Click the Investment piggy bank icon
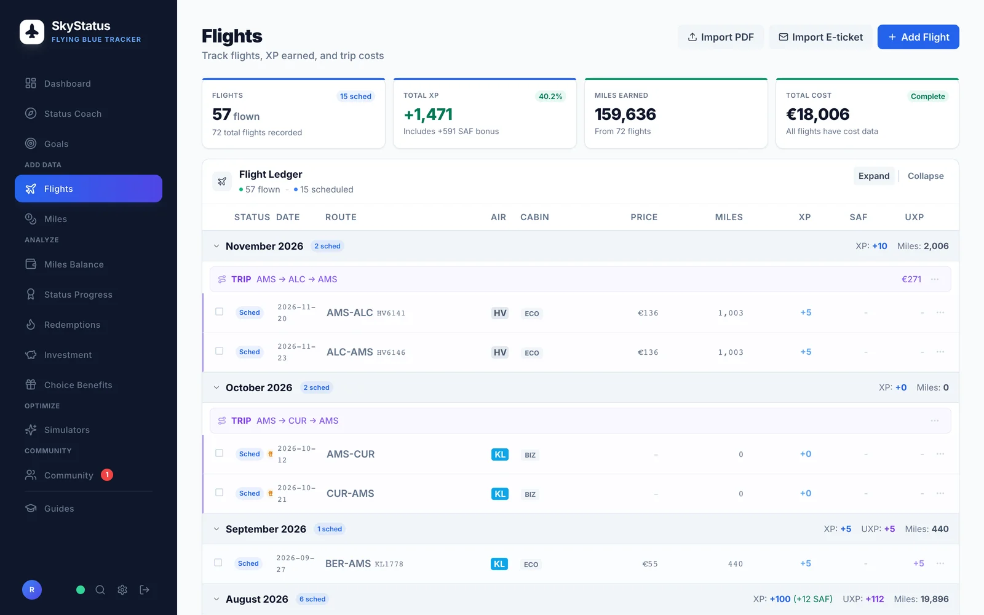This screenshot has height=615, width=984. coord(31,355)
